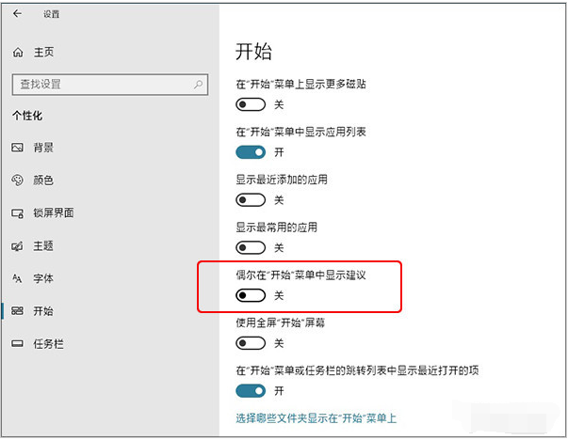Click the 颜色 palette icon
The image size is (568, 440).
click(x=17, y=181)
